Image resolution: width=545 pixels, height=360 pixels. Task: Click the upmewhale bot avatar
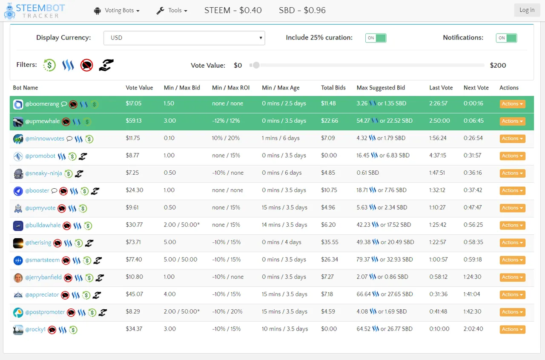(18, 122)
